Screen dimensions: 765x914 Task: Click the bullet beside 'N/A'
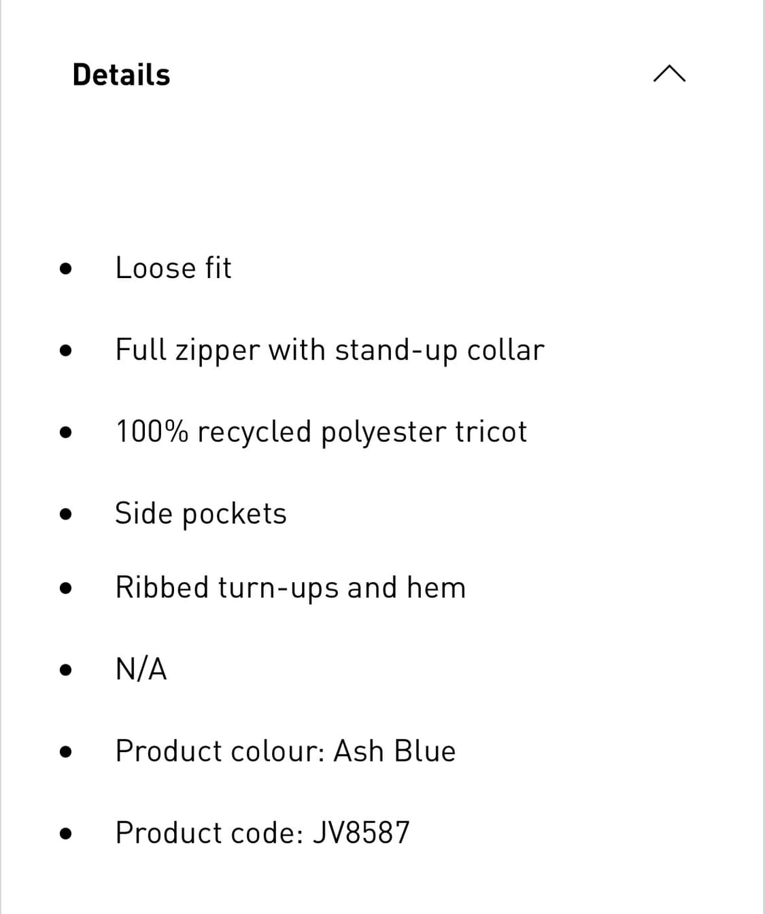65,670
